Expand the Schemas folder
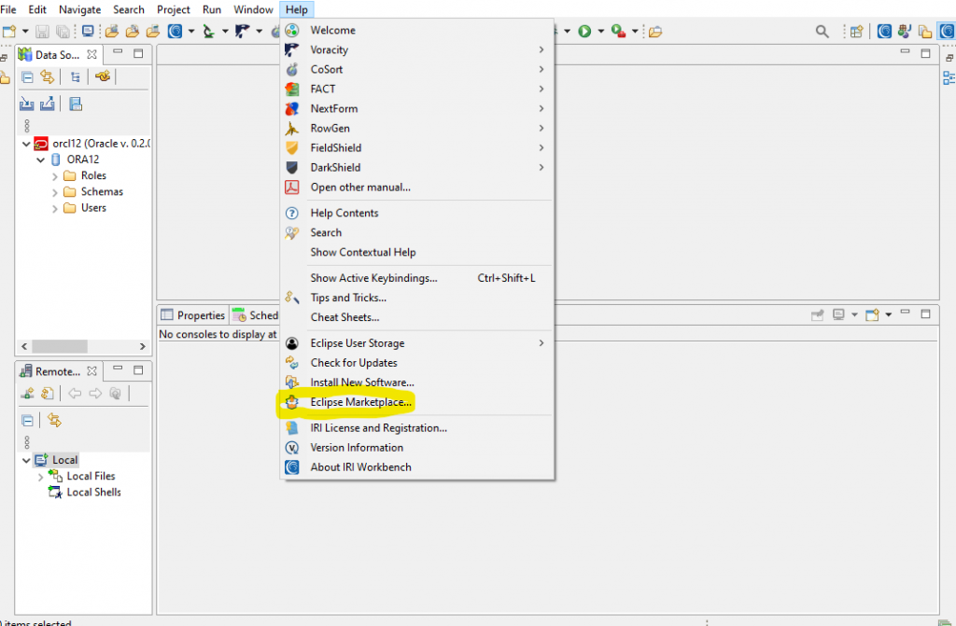This screenshot has width=956, height=626. click(55, 192)
